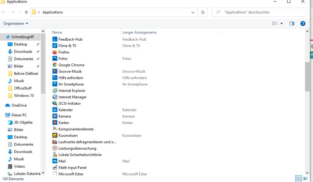Switch to details view in status bar
This screenshot has width=313, height=182.
click(x=299, y=179)
